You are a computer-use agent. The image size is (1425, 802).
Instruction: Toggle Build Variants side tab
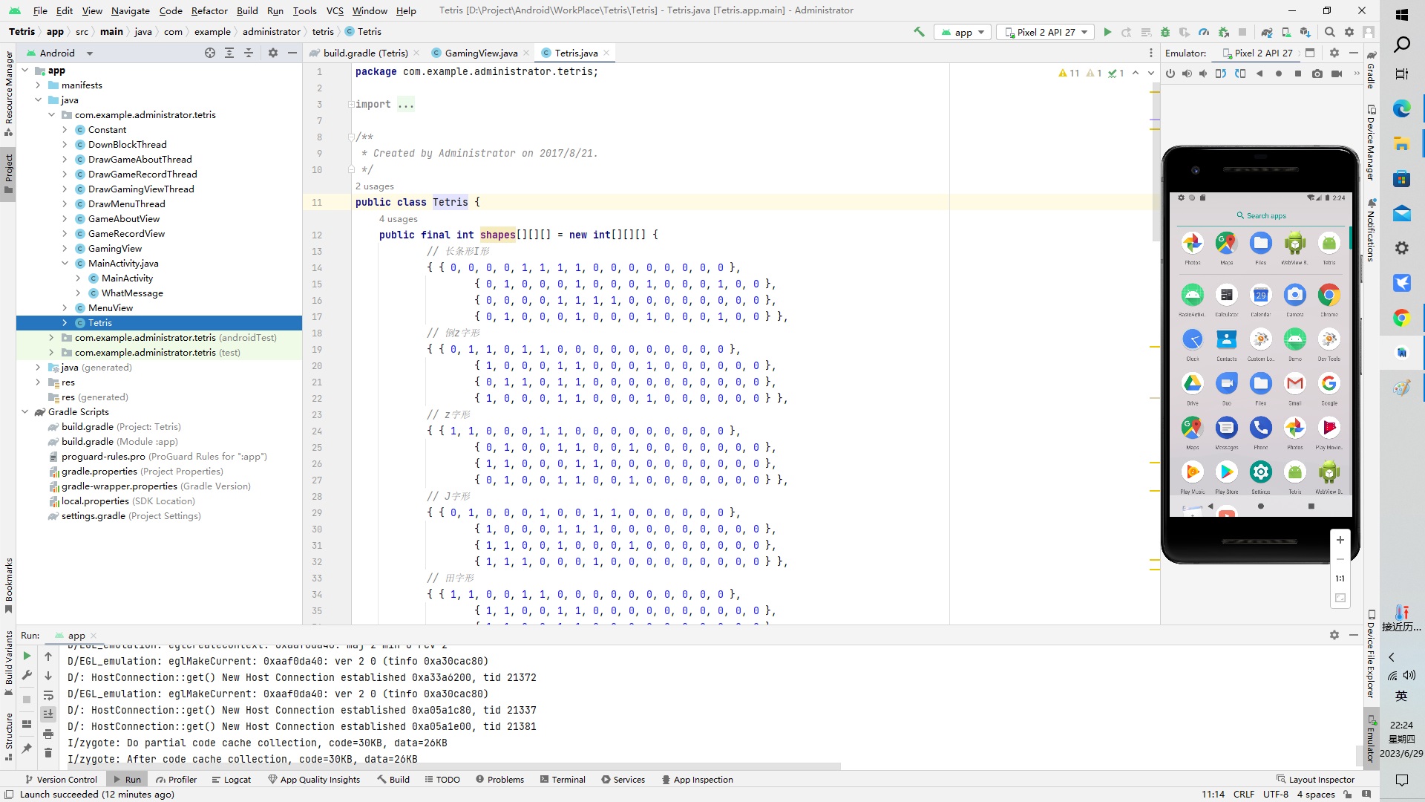8,662
